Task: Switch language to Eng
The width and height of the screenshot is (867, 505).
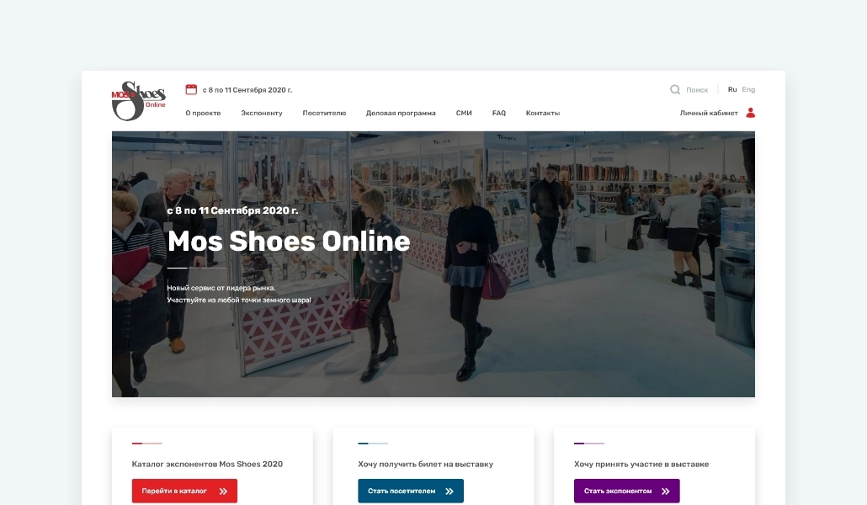Action: [x=748, y=89]
